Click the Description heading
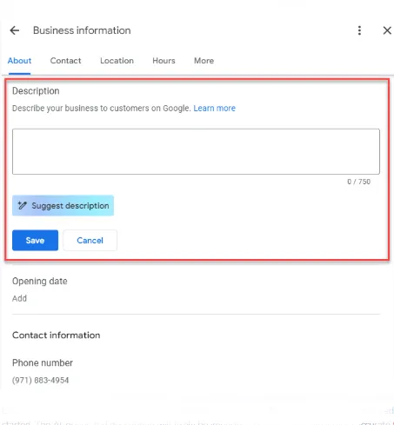Screen dimensions: 394x425 coord(36,91)
